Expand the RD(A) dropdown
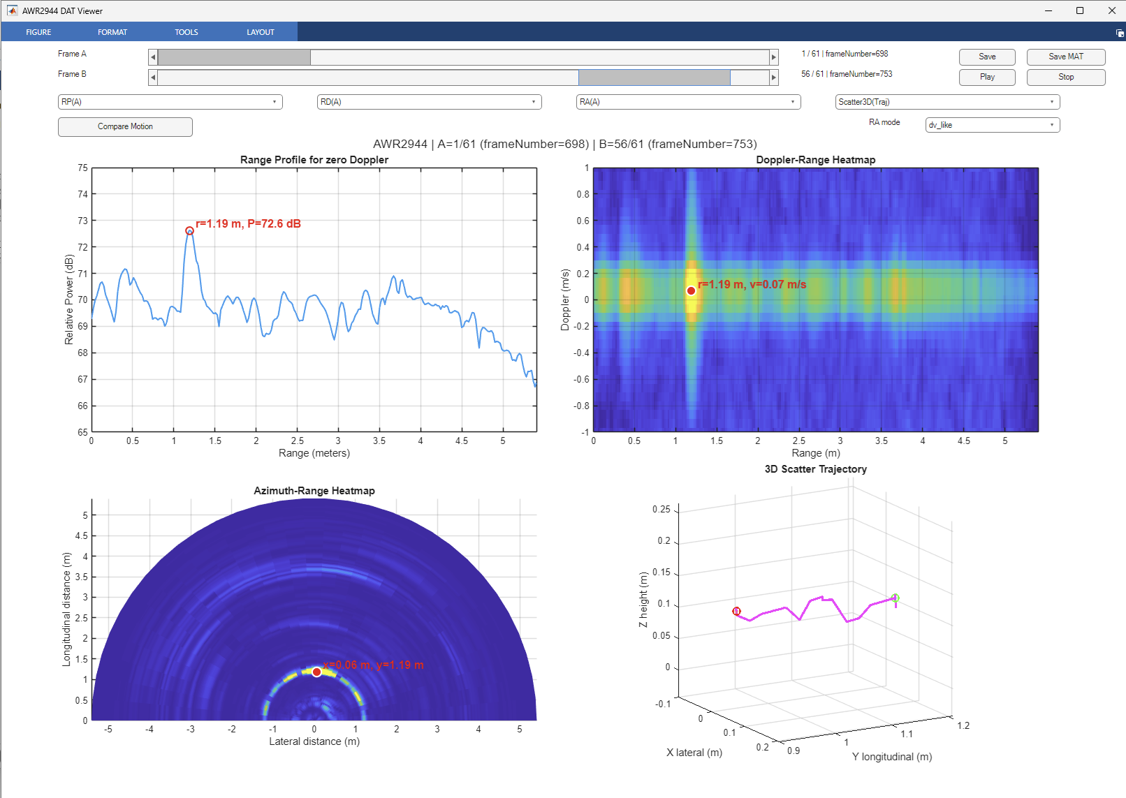The height and width of the screenshot is (798, 1126). pos(430,102)
